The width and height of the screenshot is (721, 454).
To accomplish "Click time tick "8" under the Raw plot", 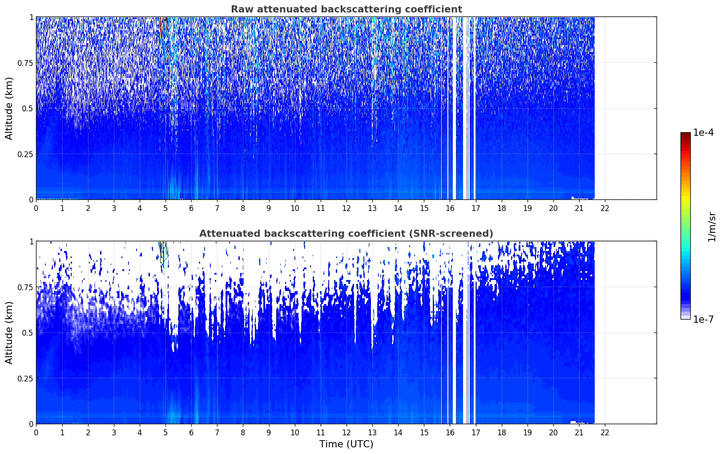I will (243, 208).
